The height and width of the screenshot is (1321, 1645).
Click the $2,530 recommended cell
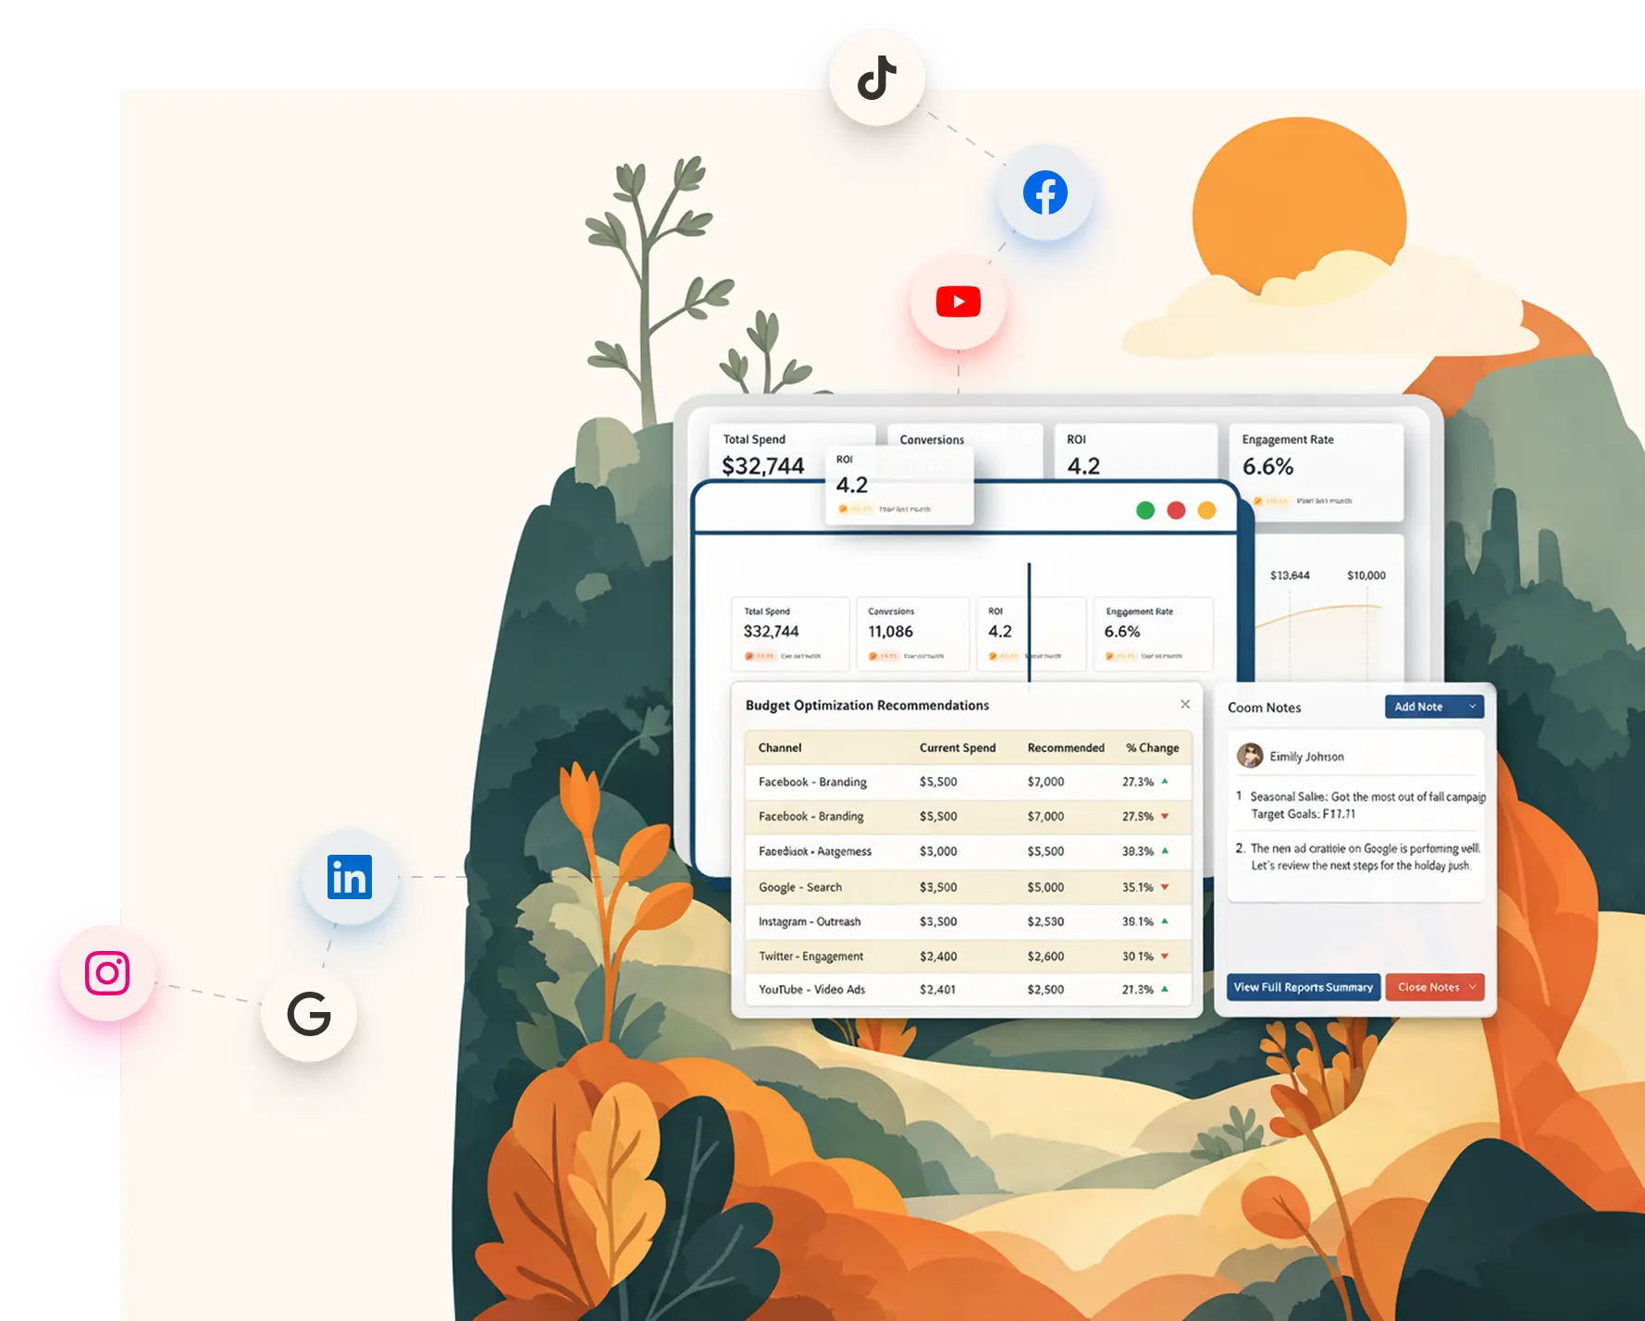click(1045, 921)
